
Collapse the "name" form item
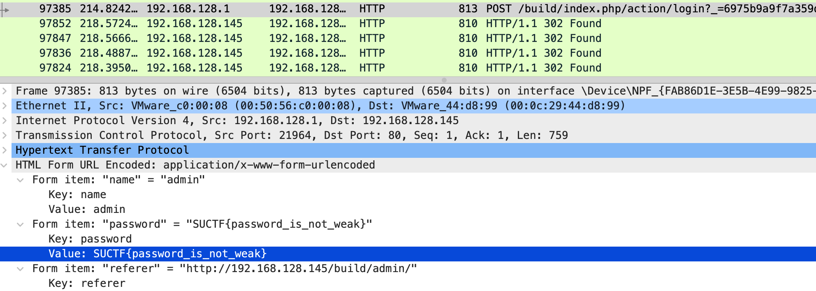tap(20, 180)
